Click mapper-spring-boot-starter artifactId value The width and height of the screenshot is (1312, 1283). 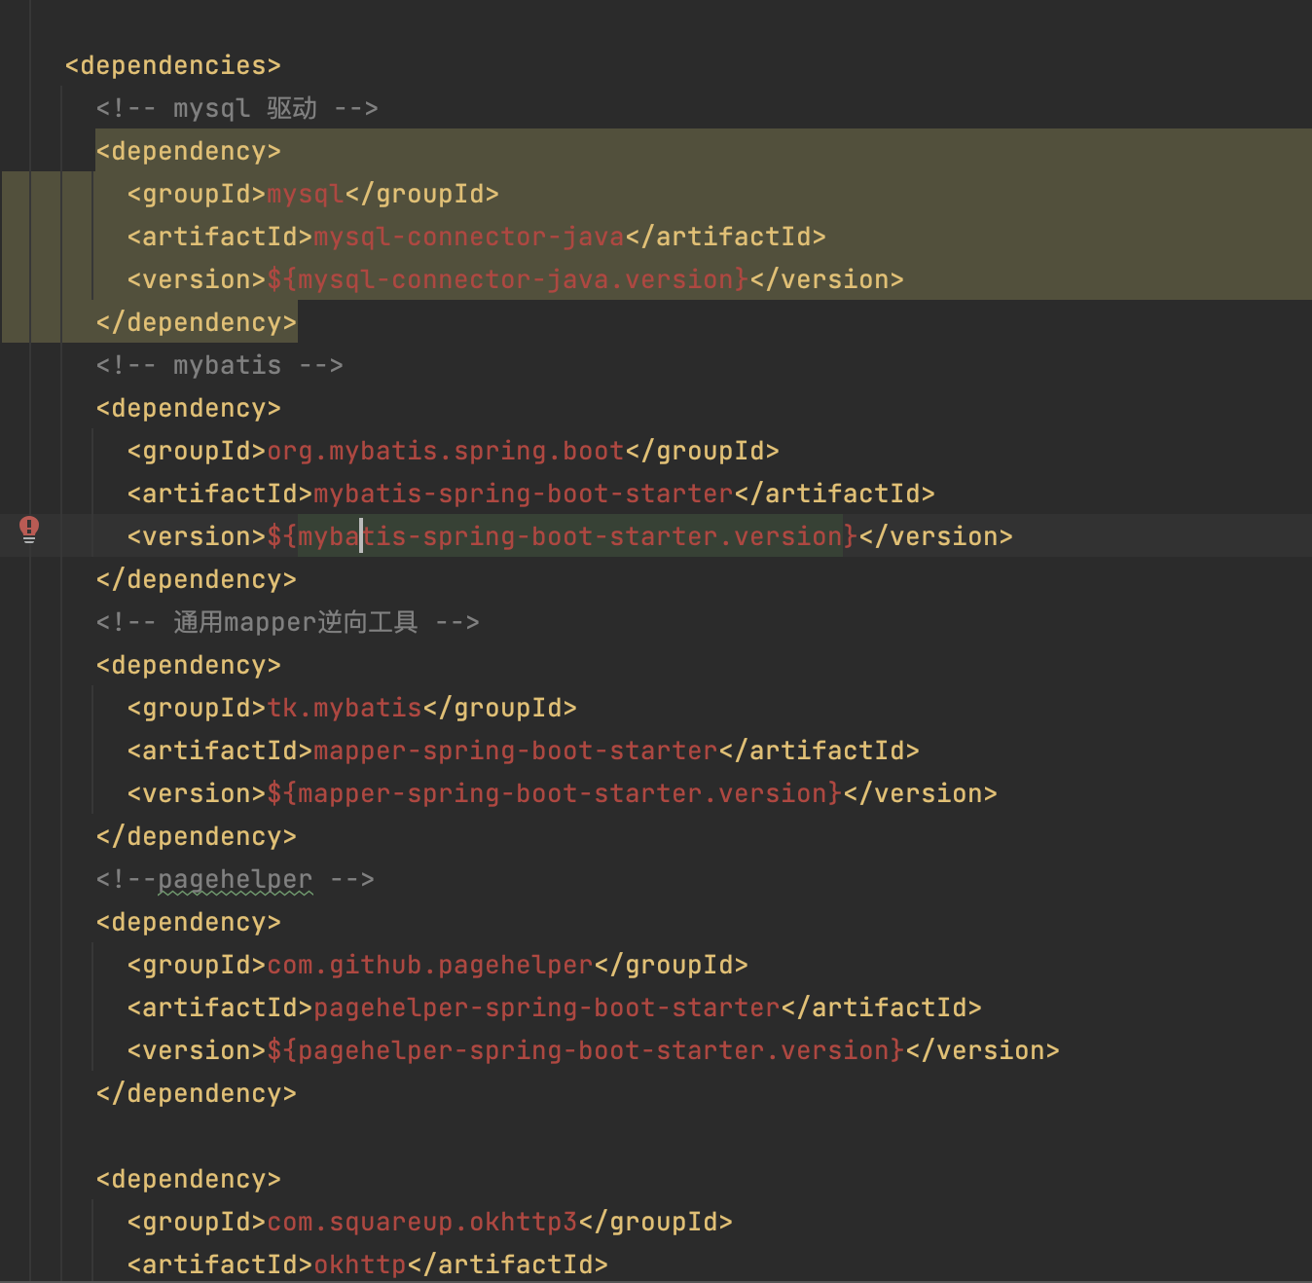click(x=516, y=751)
